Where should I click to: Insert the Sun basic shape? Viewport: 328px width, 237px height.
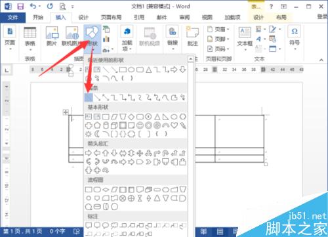(x=89, y=134)
